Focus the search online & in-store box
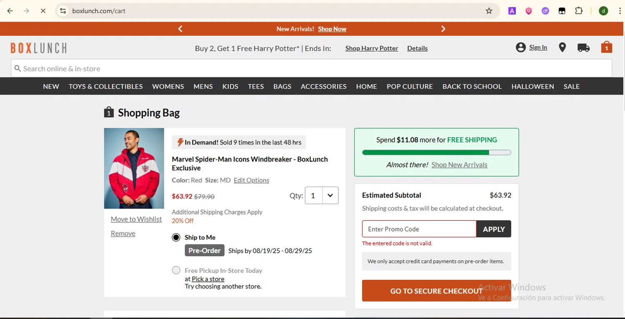 (312, 68)
